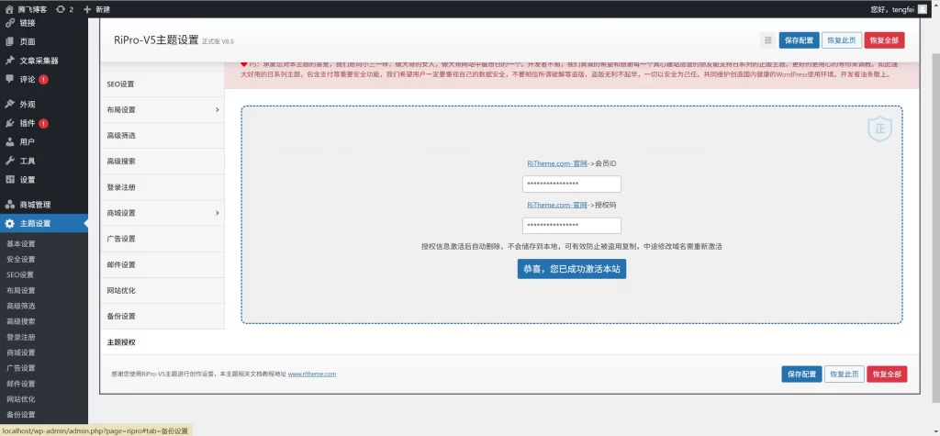Viewport: 940px width, 436px height.
Task: Click the 商城管理 icon in sidebar
Action: [x=9, y=205]
